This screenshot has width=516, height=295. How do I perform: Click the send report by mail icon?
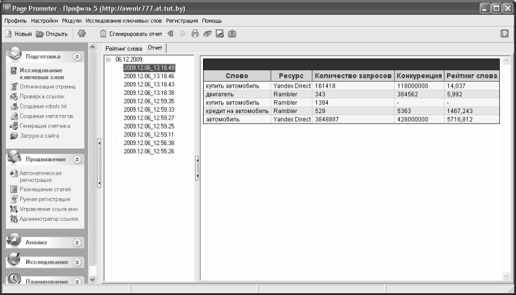point(232,33)
